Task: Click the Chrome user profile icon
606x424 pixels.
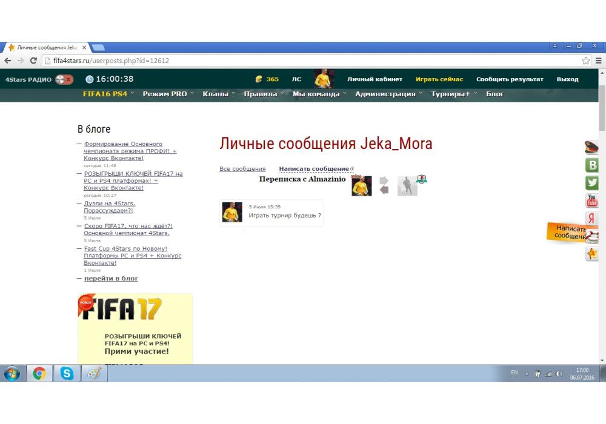Action: (555, 45)
